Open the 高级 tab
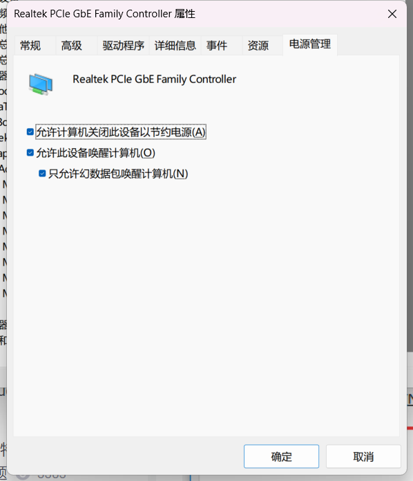The width and height of the screenshot is (413, 481). [x=72, y=46]
